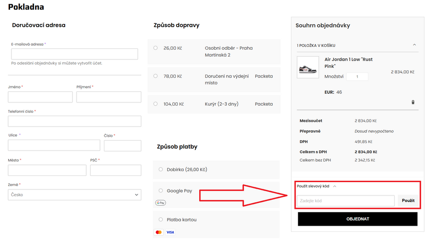Screen dimensions: 431x240
Task: Click the Mastercard logo icon
Action: pos(159,232)
